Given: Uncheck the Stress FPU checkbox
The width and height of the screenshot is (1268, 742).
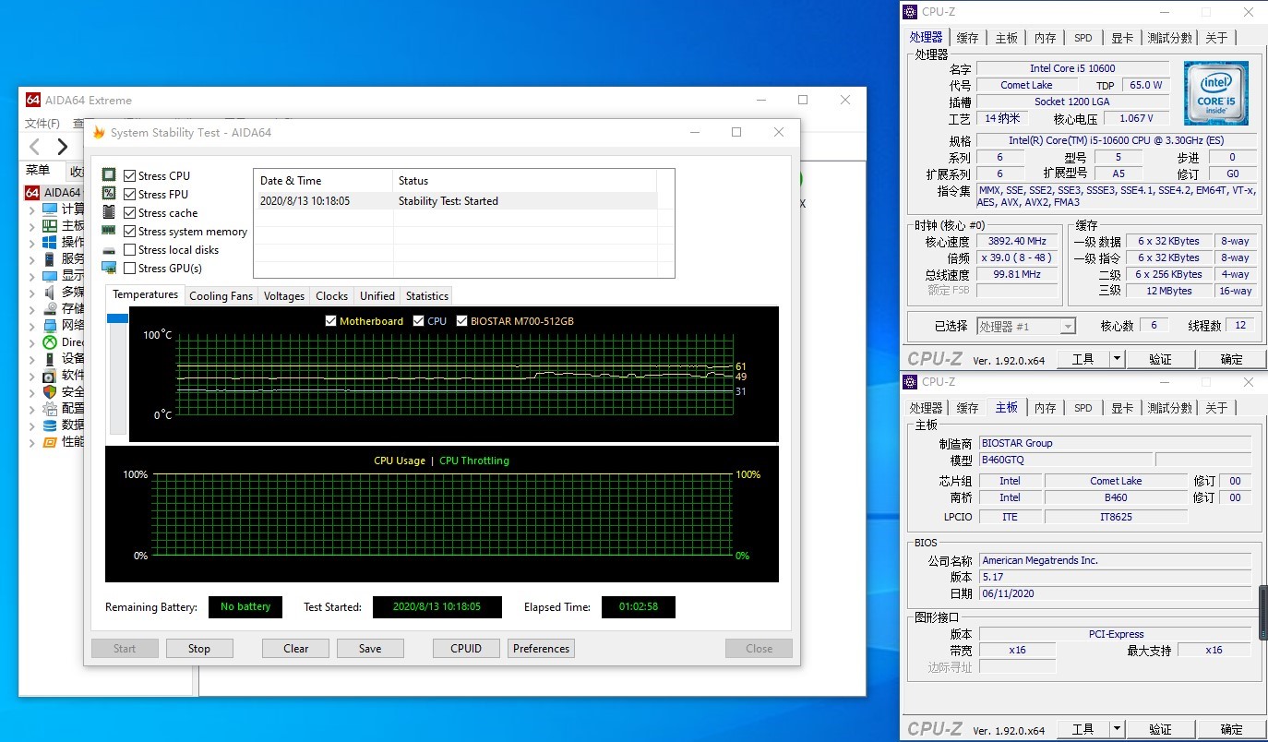Looking at the screenshot, I should click(x=130, y=194).
